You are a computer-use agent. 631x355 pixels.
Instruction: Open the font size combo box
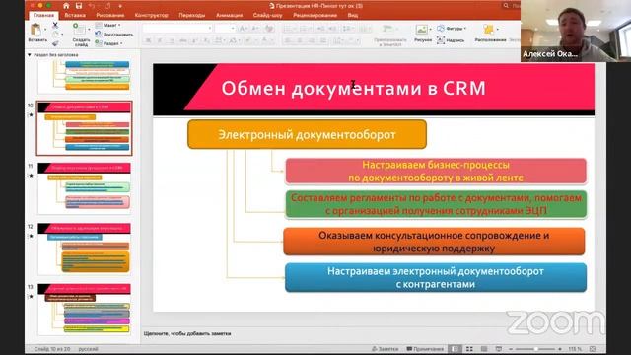[x=225, y=29]
